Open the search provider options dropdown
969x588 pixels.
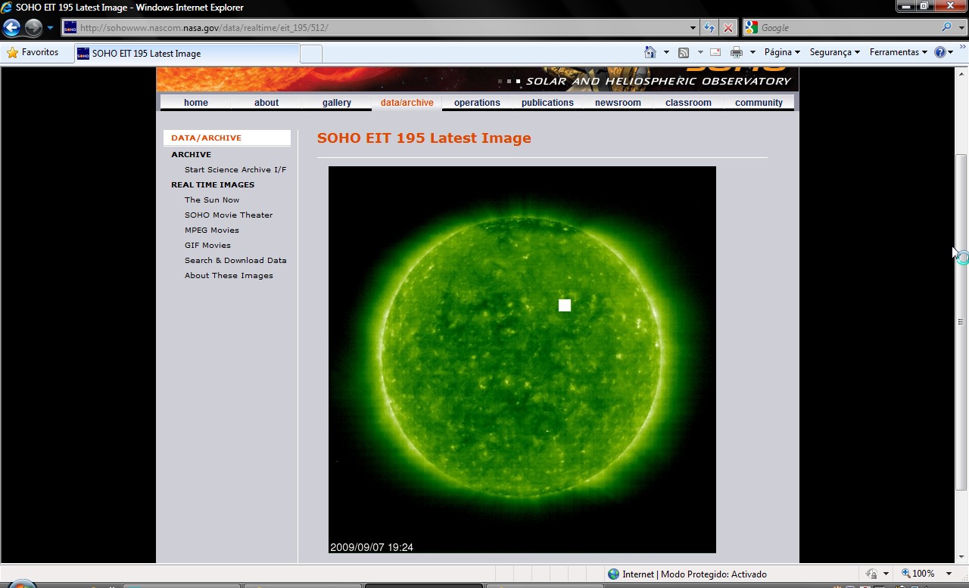click(961, 28)
